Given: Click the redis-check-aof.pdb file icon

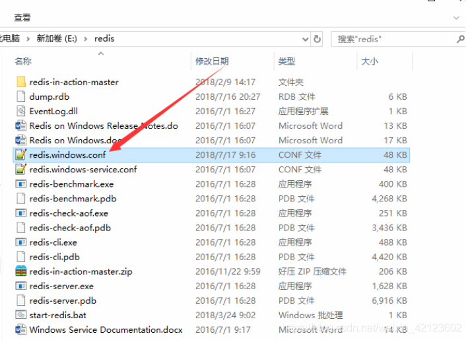Looking at the screenshot, I should pos(21,228).
